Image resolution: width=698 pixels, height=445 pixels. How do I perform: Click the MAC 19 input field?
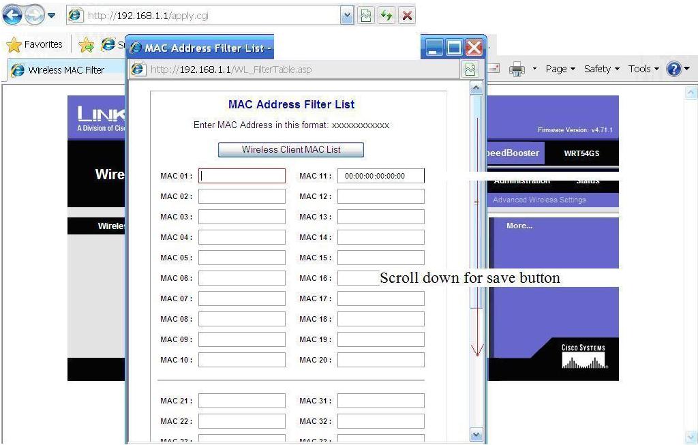tap(381, 339)
